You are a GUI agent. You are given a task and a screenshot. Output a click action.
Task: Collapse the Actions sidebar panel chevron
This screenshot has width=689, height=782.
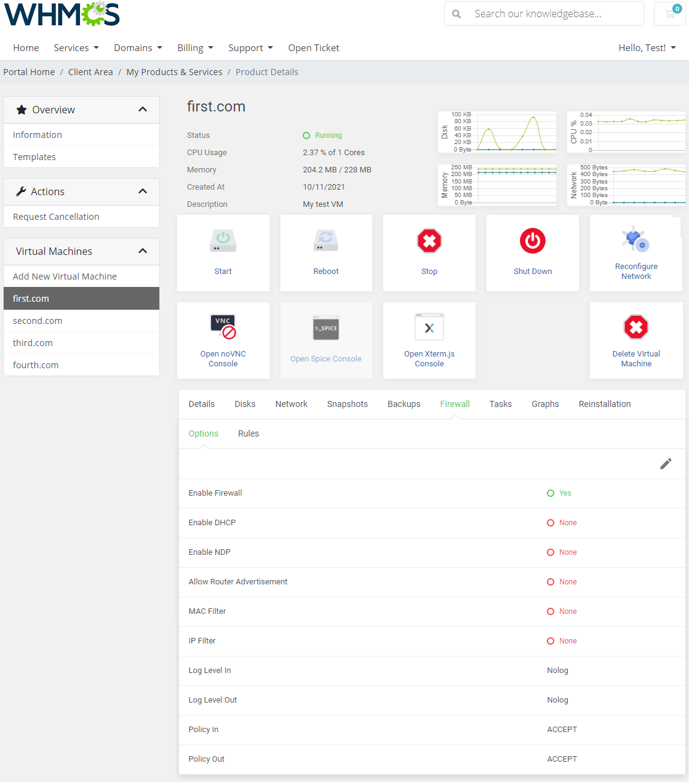143,191
